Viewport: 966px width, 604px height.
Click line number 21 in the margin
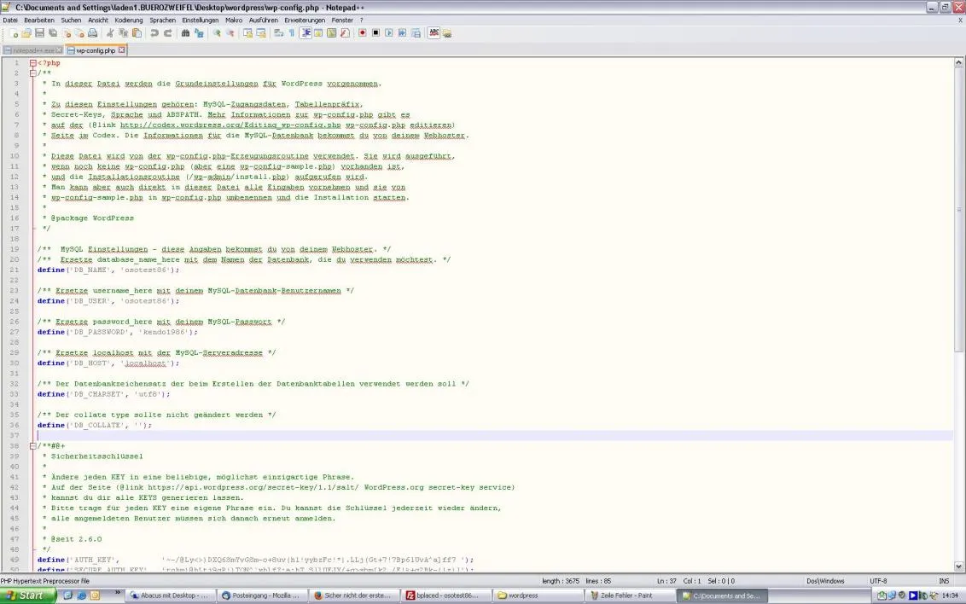(15, 270)
